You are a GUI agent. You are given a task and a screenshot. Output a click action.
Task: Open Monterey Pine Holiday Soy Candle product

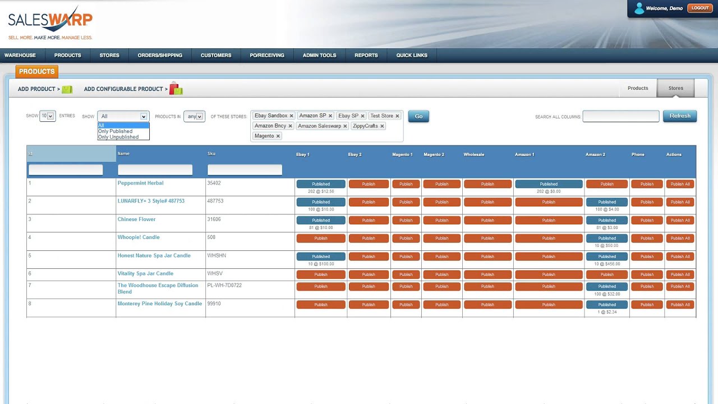[x=160, y=304]
